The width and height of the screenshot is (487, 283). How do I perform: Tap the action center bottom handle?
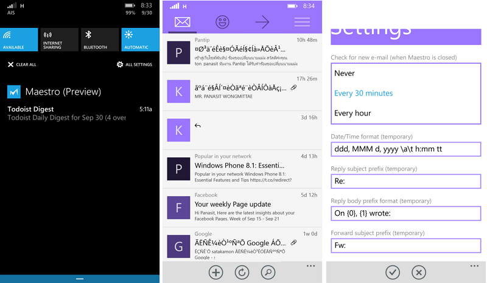click(80, 279)
